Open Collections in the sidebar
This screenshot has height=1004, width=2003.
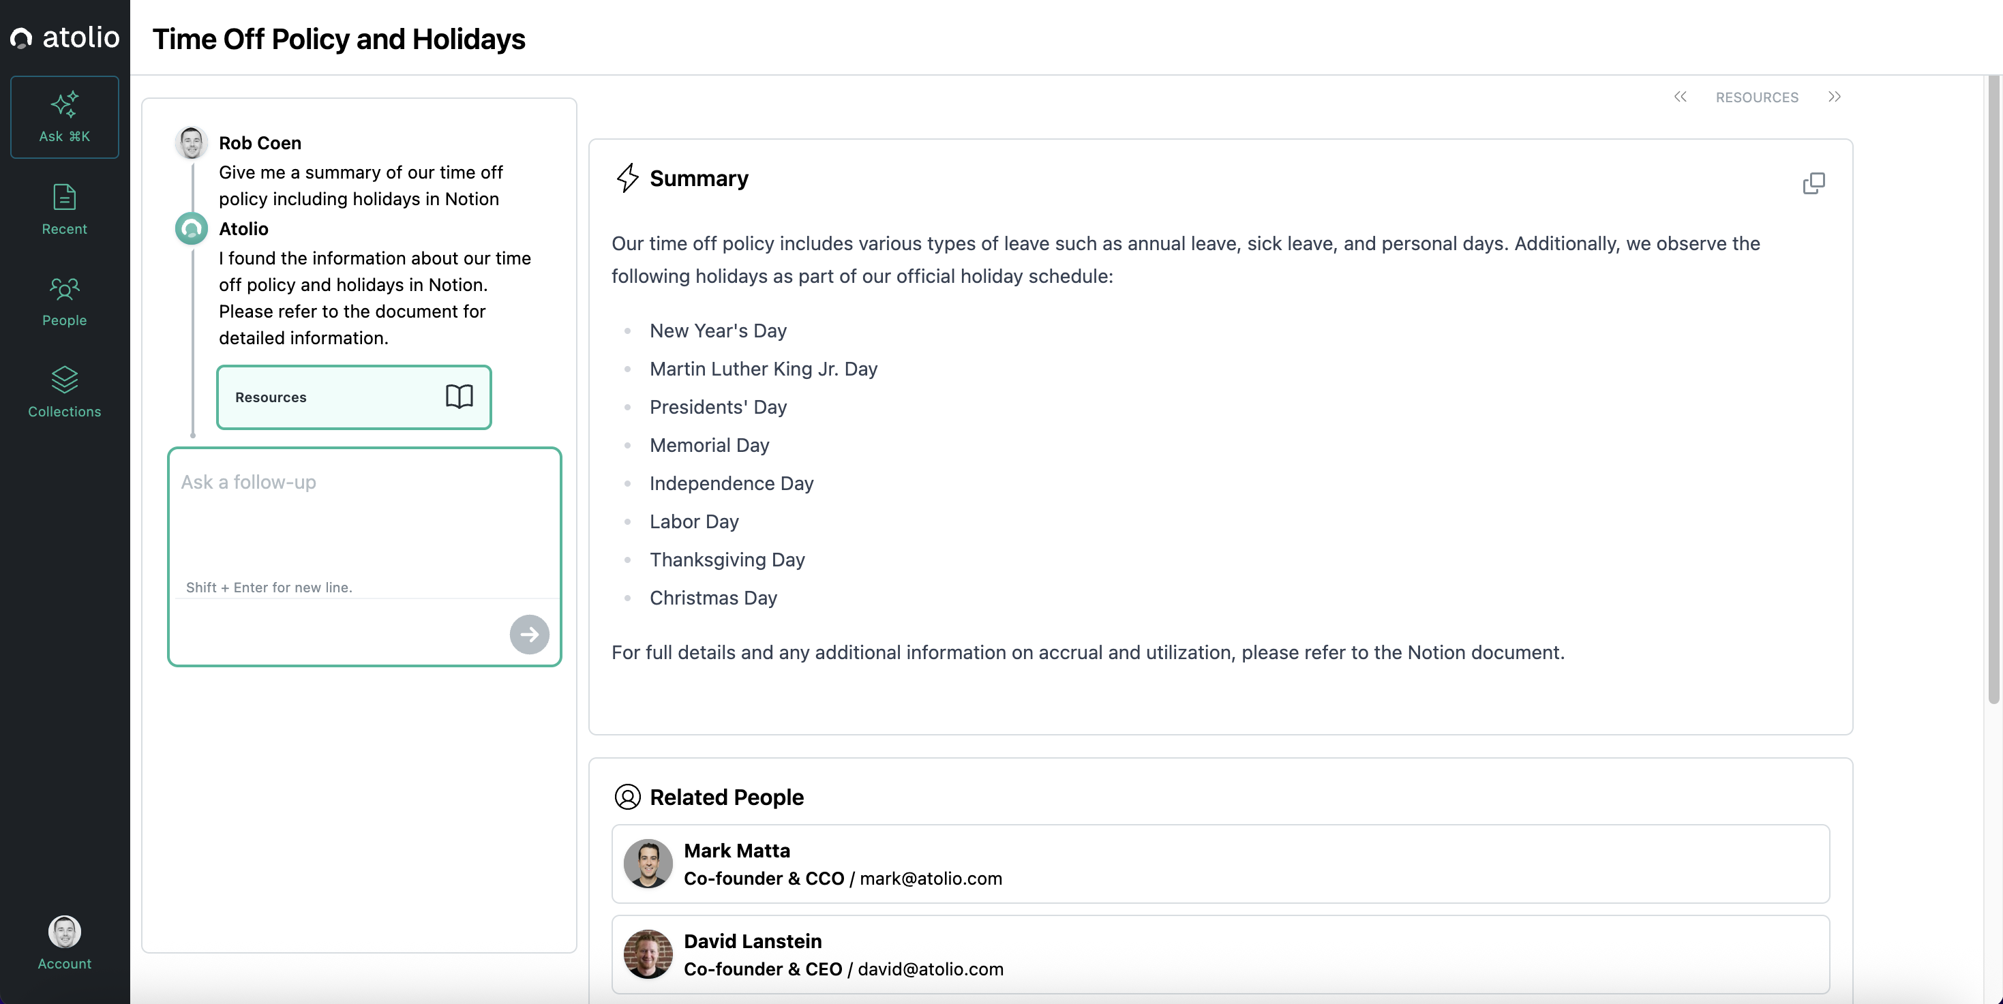pyautogui.click(x=65, y=393)
